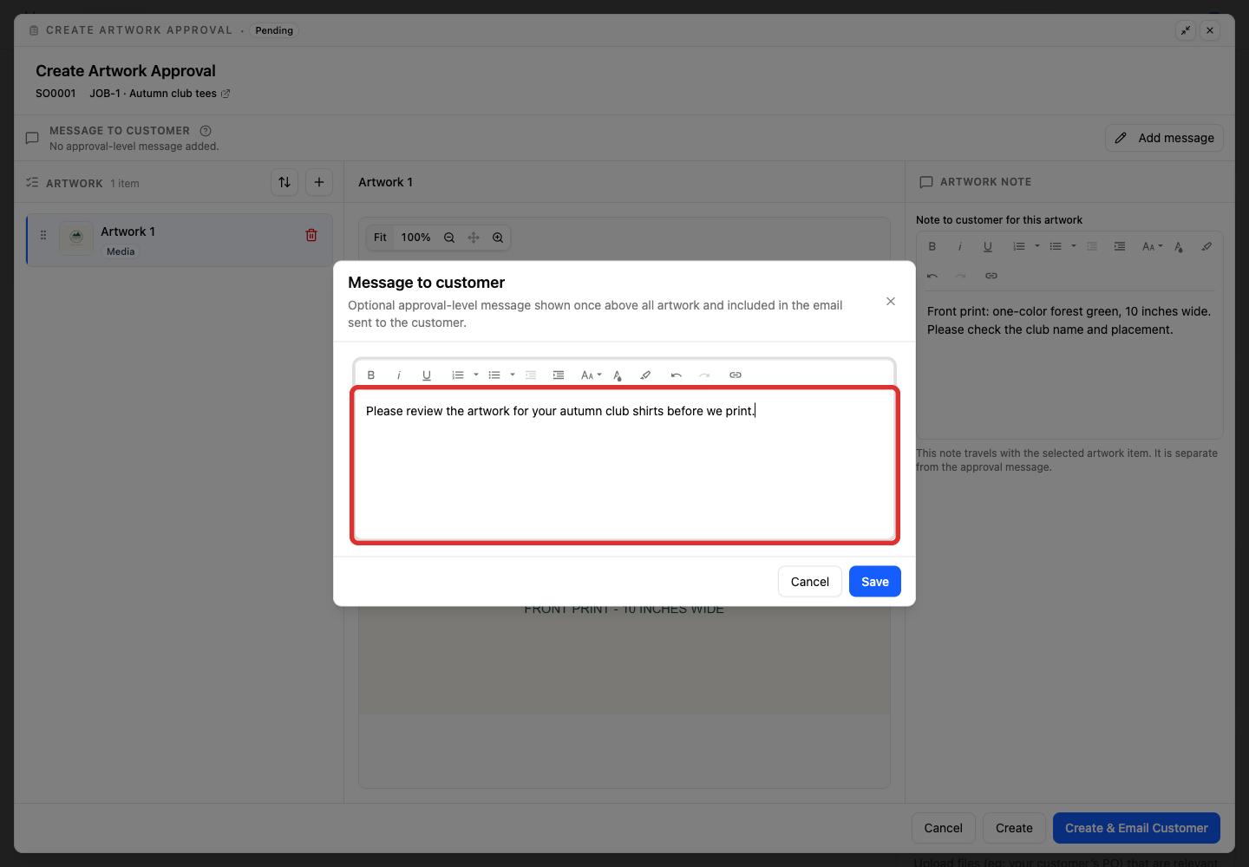Select the Artwork 1 thumbnail

pos(76,238)
